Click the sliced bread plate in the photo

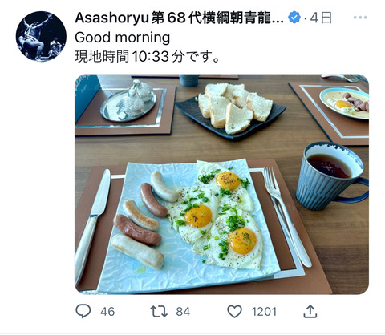(230, 110)
